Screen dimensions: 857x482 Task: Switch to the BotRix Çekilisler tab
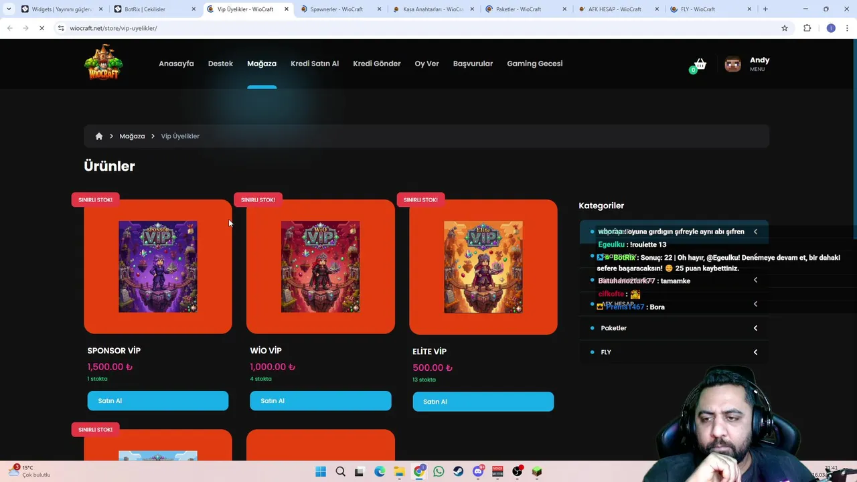[154, 9]
